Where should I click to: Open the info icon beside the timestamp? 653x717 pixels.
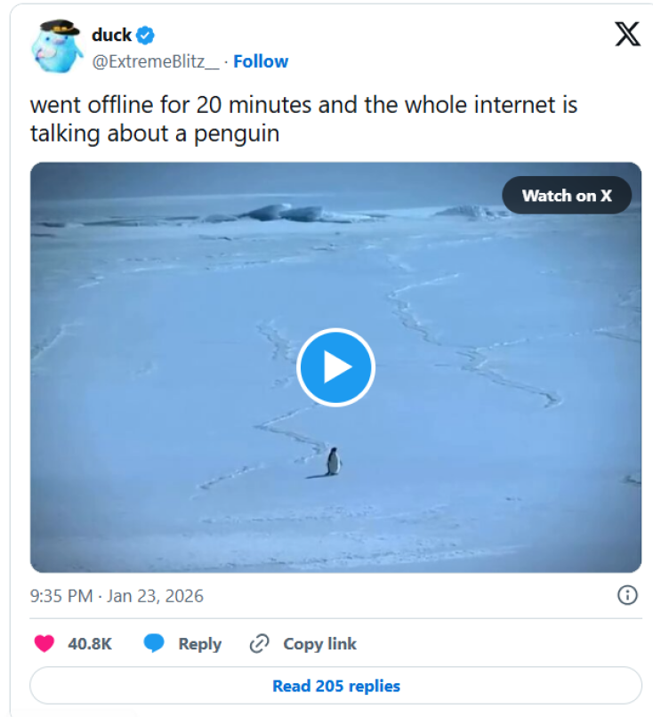point(627,595)
